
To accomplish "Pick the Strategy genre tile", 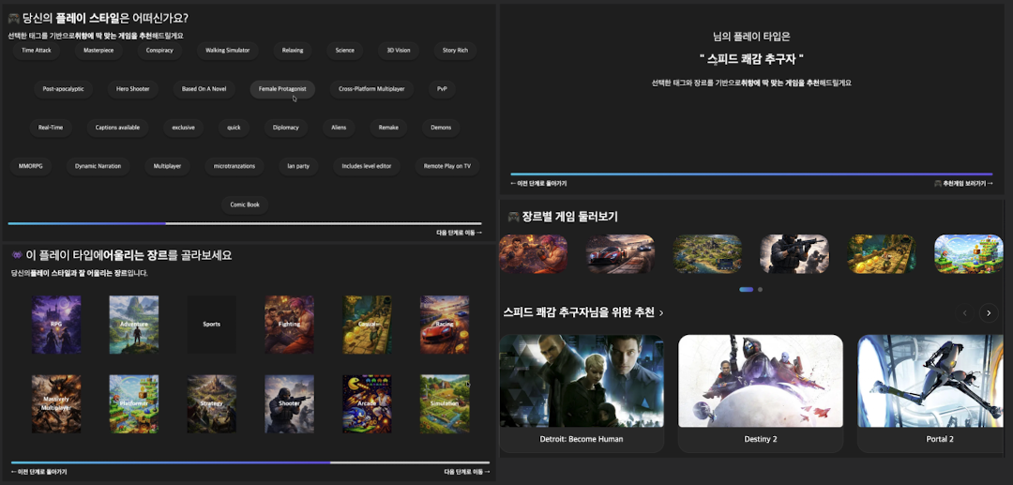I will click(x=211, y=403).
